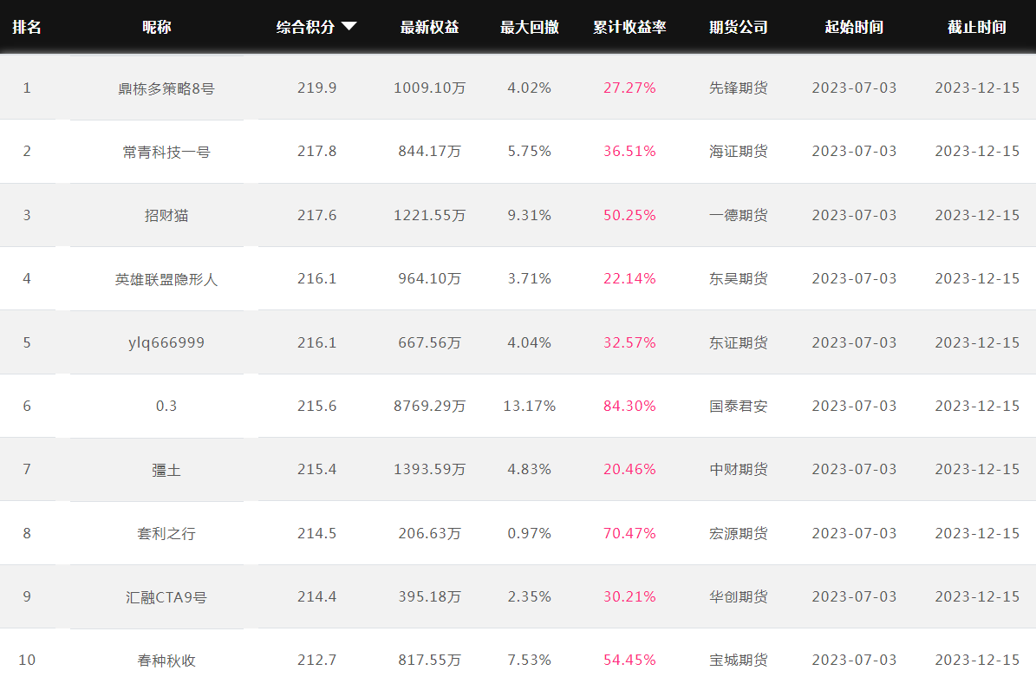Click score 215.6
The height and width of the screenshot is (690, 1036).
pos(316,406)
